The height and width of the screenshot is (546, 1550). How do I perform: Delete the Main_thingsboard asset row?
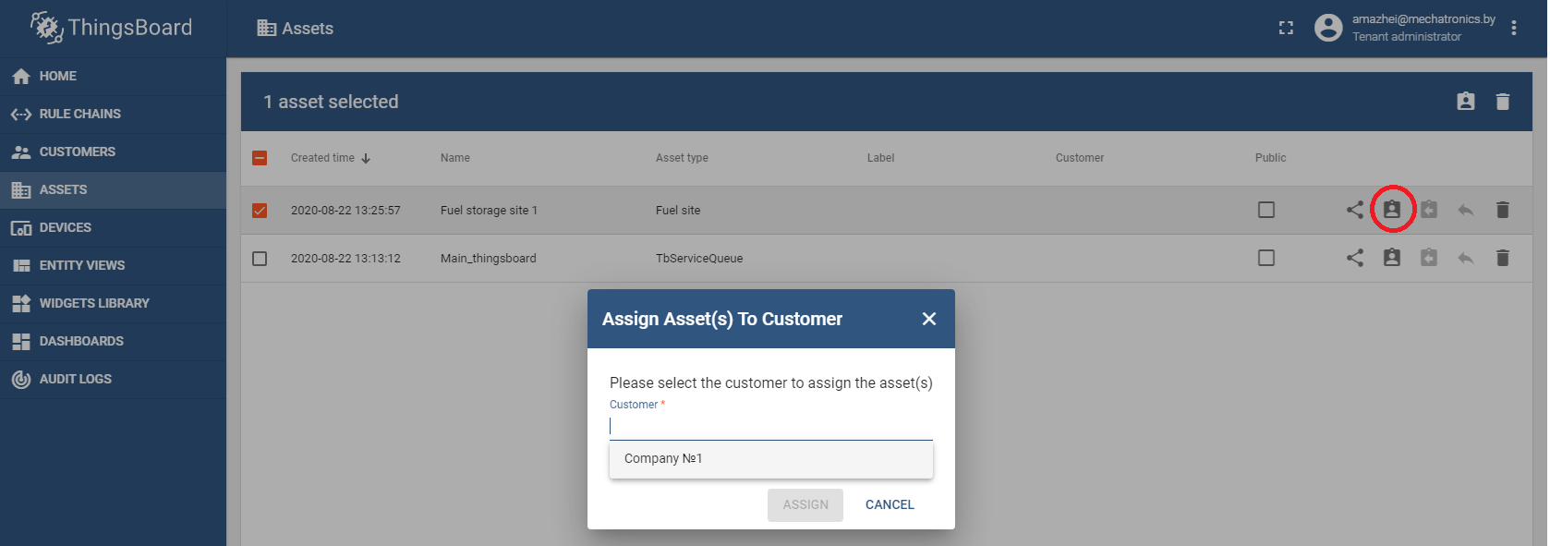click(x=1502, y=258)
